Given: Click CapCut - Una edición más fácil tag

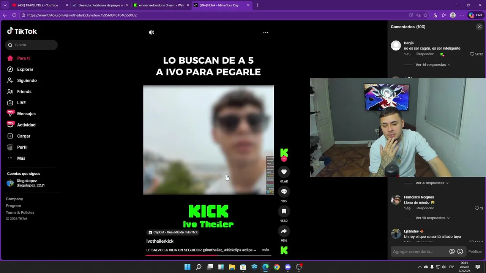Looking at the screenshot, I should coord(173,232).
